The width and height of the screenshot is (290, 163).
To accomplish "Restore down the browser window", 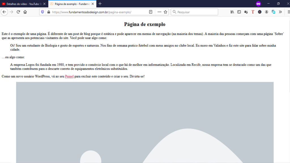I will [x=278, y=4].
